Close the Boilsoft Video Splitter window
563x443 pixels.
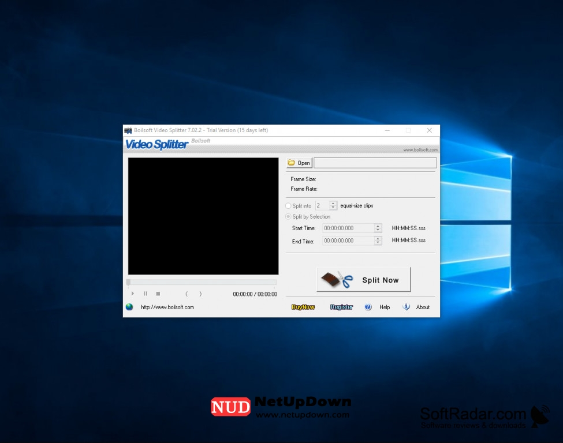(x=430, y=130)
